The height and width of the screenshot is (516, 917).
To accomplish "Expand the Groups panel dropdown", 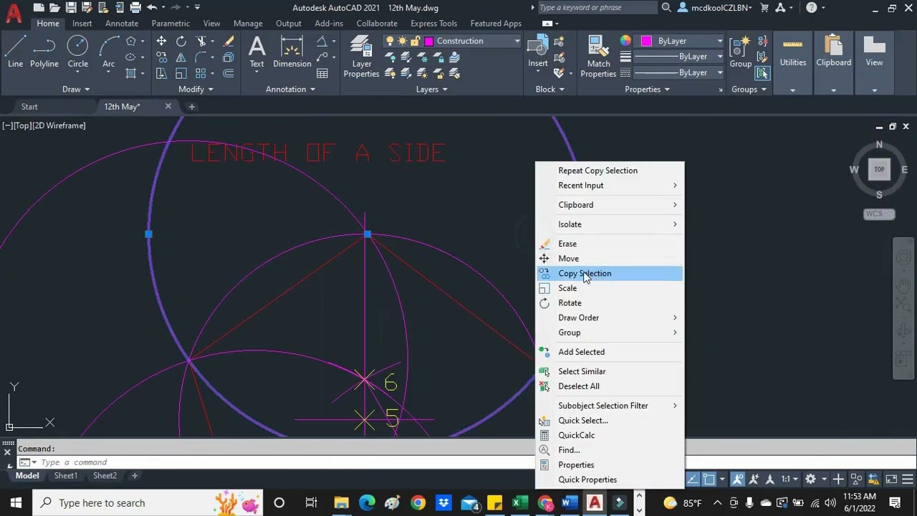I will tap(749, 89).
